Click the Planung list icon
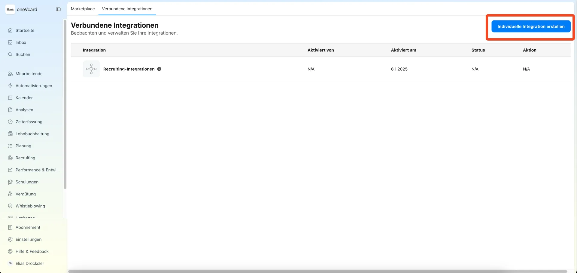 pyautogui.click(x=10, y=146)
